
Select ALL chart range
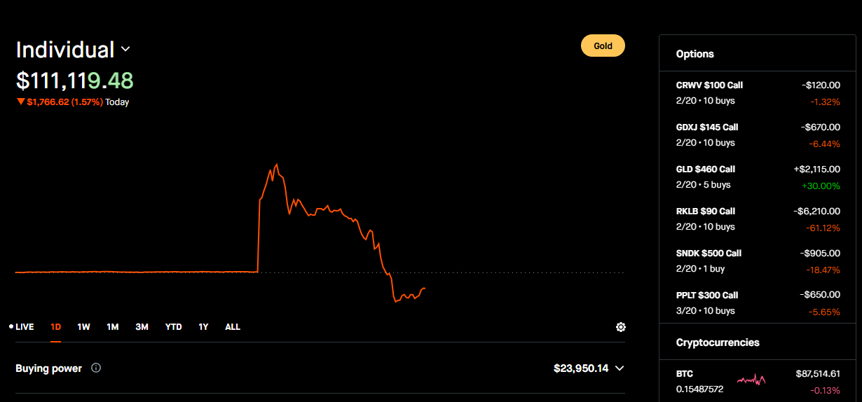coord(233,327)
